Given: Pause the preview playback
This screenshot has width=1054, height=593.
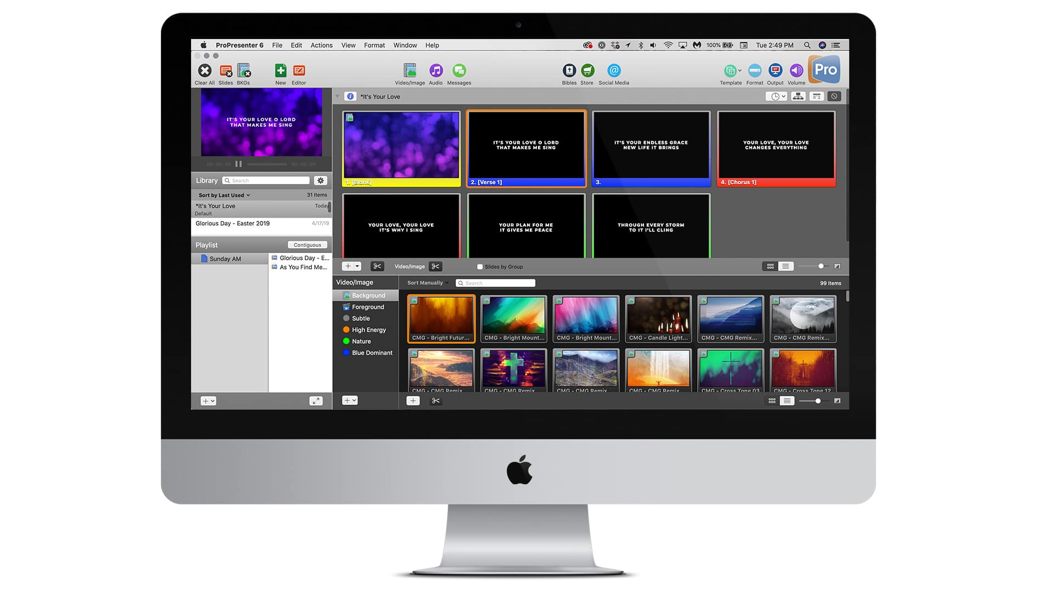Looking at the screenshot, I should [x=239, y=164].
